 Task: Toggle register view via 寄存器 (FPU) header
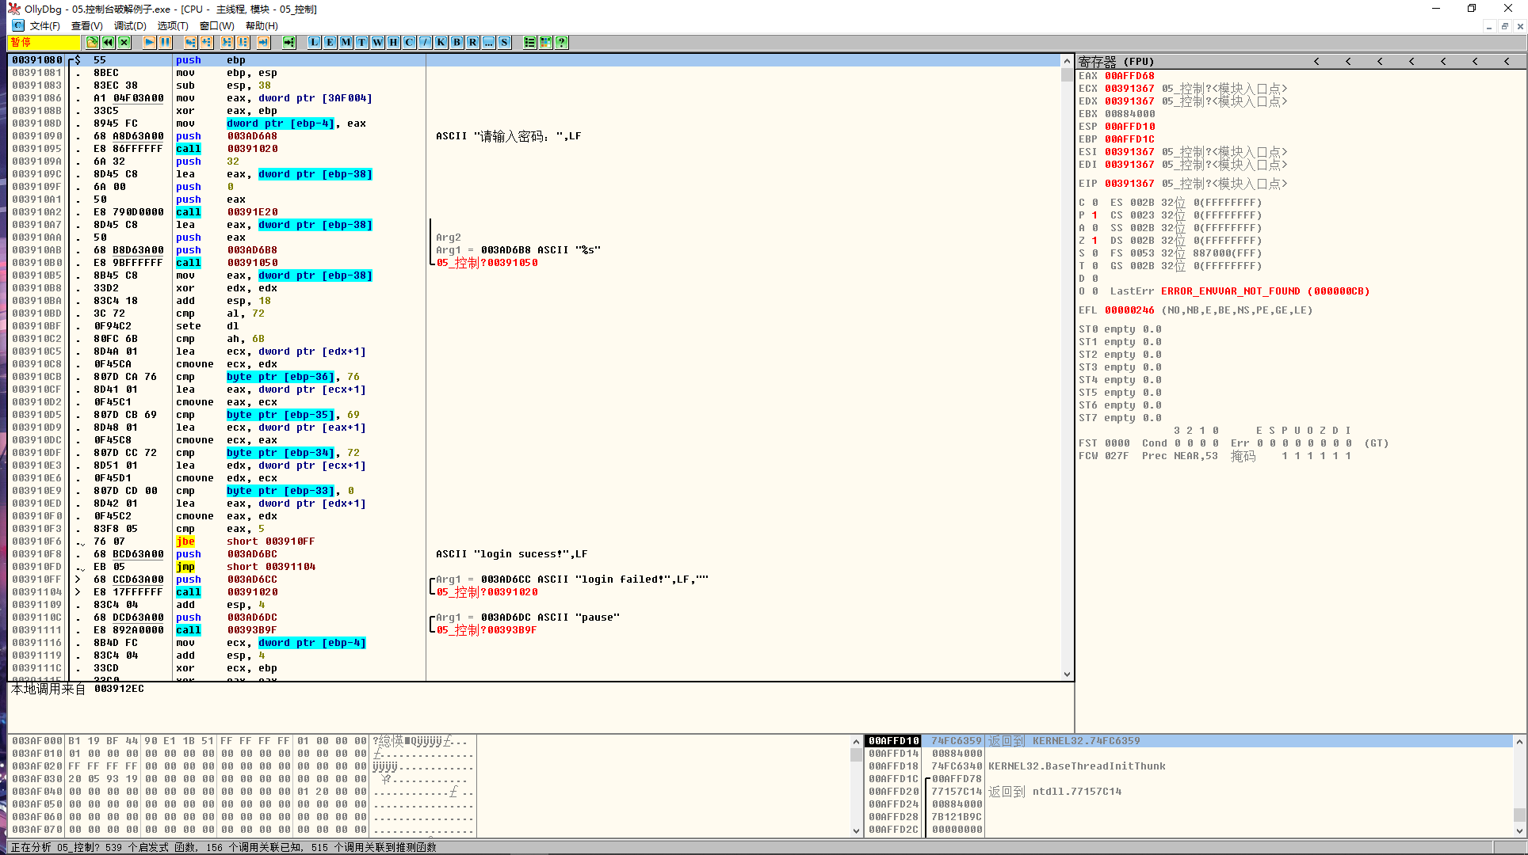click(1116, 61)
